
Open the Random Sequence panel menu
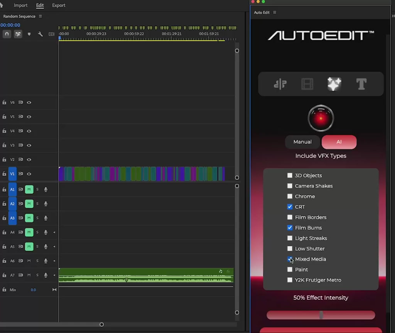[x=41, y=16]
